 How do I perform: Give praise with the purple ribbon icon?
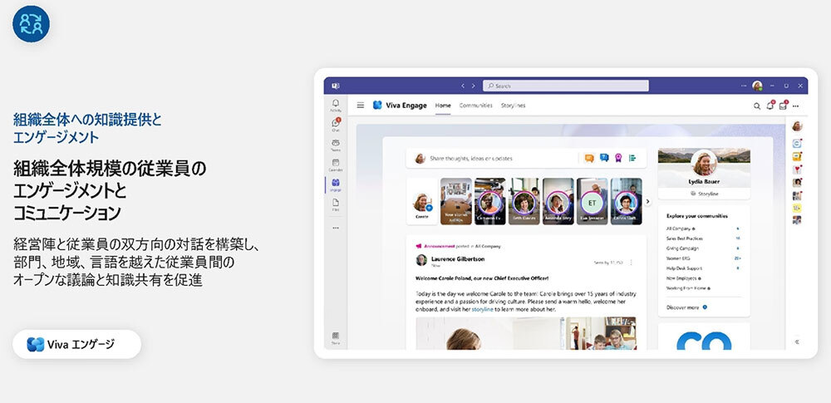coord(618,158)
